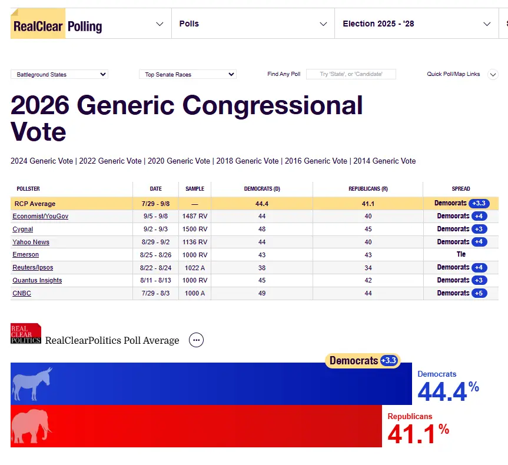
Task: Click the Emerson pollster link
Action: coord(26,255)
